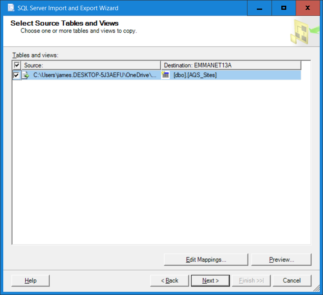Minimize the wizard window
Viewport: 323px width, 295px height.
click(259, 8)
